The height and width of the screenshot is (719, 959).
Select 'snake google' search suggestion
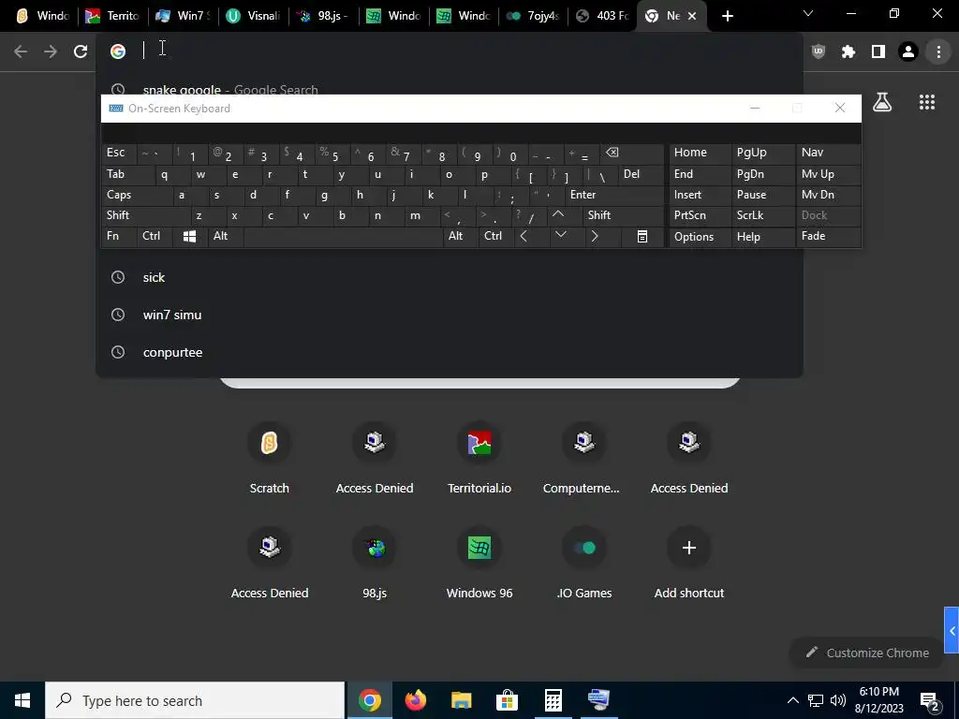pyautogui.click(x=449, y=87)
